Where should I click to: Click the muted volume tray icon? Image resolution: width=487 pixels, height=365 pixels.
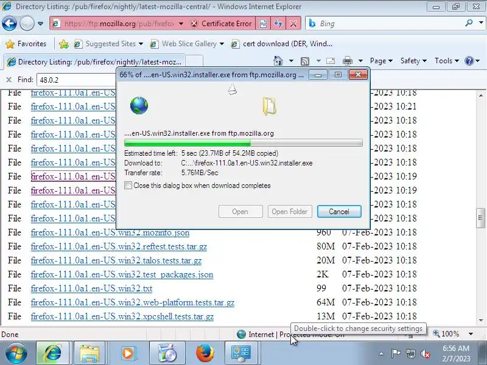(x=426, y=353)
